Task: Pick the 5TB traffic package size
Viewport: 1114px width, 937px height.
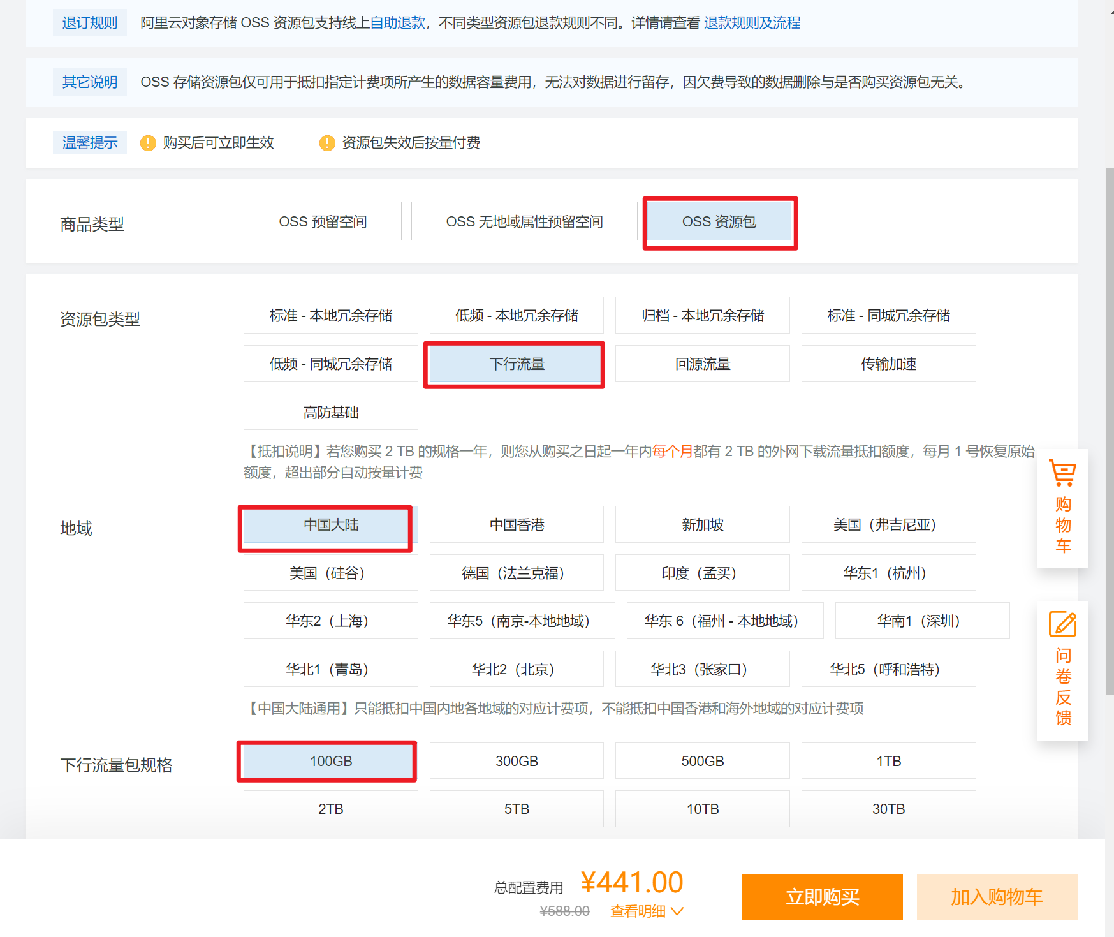Action: (x=517, y=809)
